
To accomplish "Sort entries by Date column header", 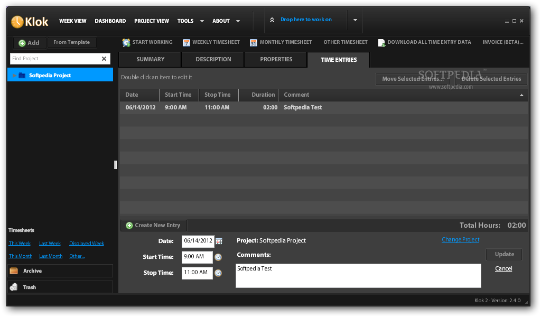I will (139, 95).
